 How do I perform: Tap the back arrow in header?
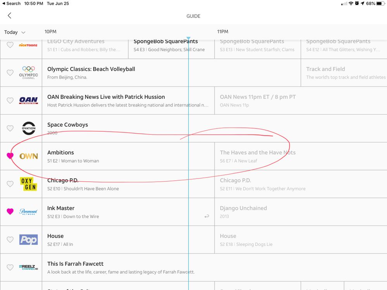[9, 15]
